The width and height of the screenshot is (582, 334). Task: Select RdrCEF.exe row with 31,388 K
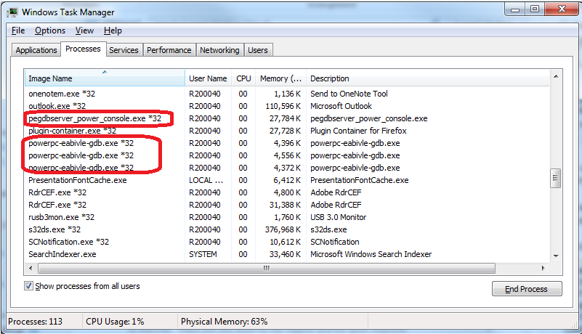[287, 205]
